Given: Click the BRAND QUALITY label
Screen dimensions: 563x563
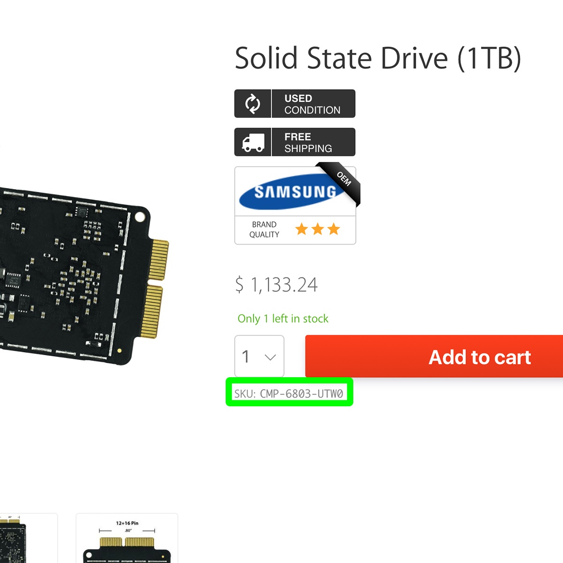Looking at the screenshot, I should coord(264,229).
